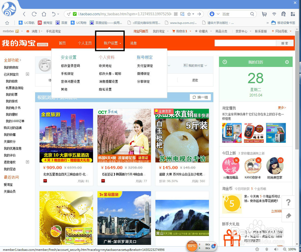The width and height of the screenshot is (301, 252).
Task: Switch to the 个人主页 tab
Action: (85, 43)
